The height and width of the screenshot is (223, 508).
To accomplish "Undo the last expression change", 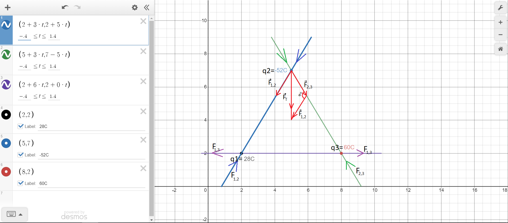I will point(65,7).
